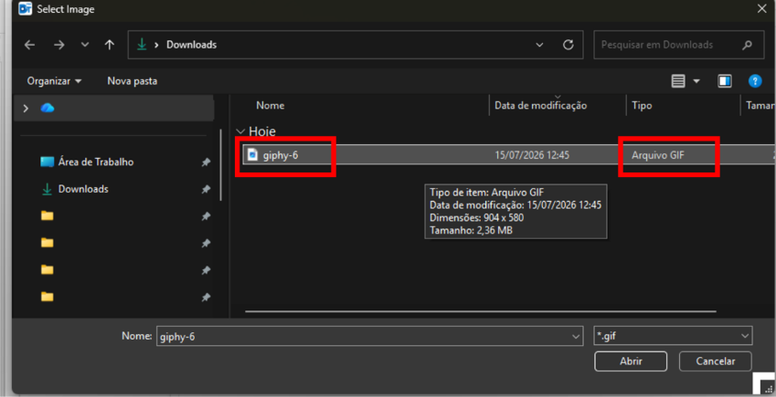Collapse the Hoje group
776x397 pixels.
240,131
